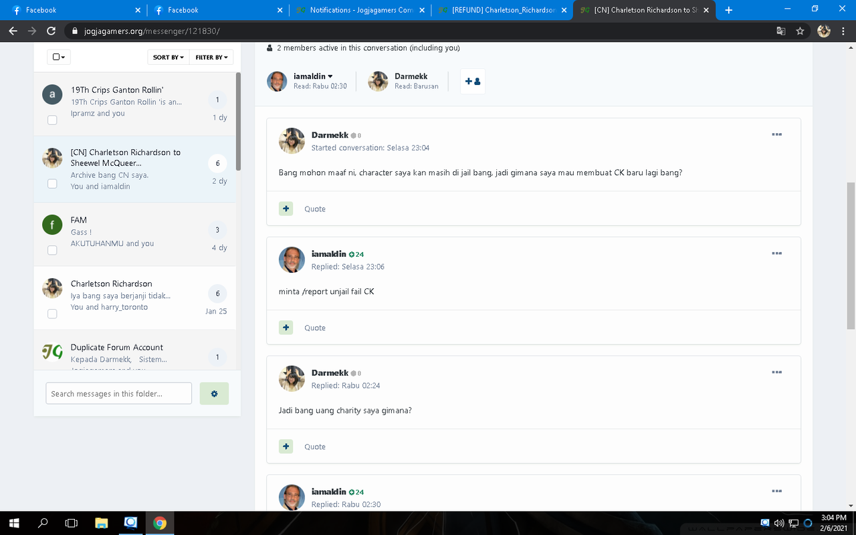
Task: Open the Windows Start menu
Action: [13, 523]
